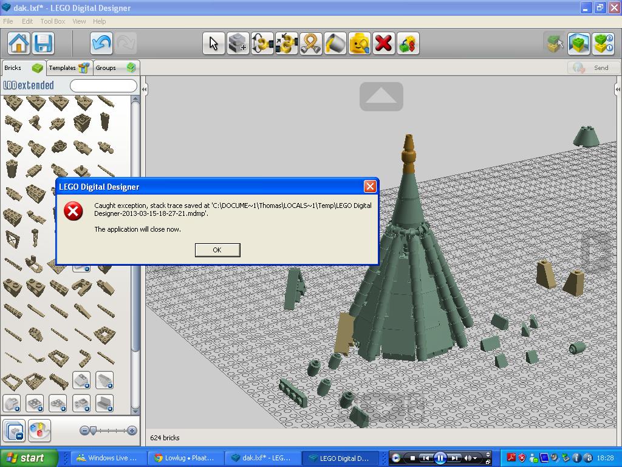This screenshot has width=622, height=467.
Task: Pause the taskbar media player
Action: (x=440, y=458)
